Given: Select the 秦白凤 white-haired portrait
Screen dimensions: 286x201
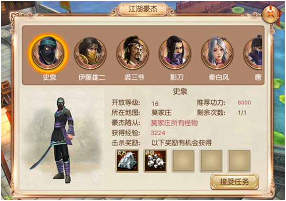Looking at the screenshot, I should pyautogui.click(x=217, y=53).
